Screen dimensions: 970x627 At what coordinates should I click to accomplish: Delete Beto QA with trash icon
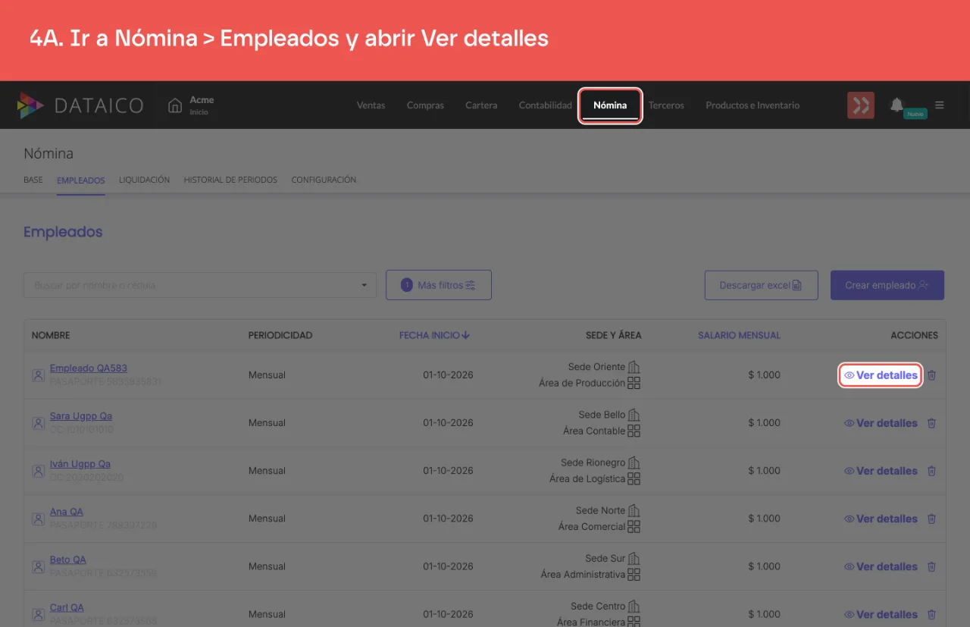pos(932,566)
